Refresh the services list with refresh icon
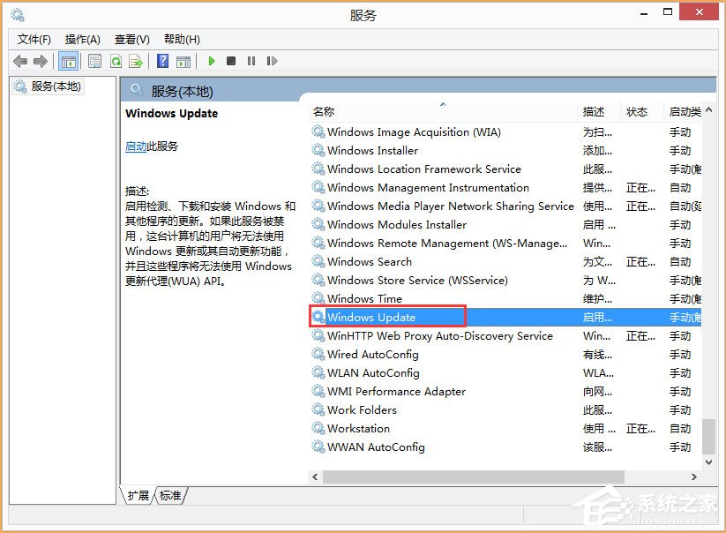Viewport: 726px width, 533px height. 116,61
